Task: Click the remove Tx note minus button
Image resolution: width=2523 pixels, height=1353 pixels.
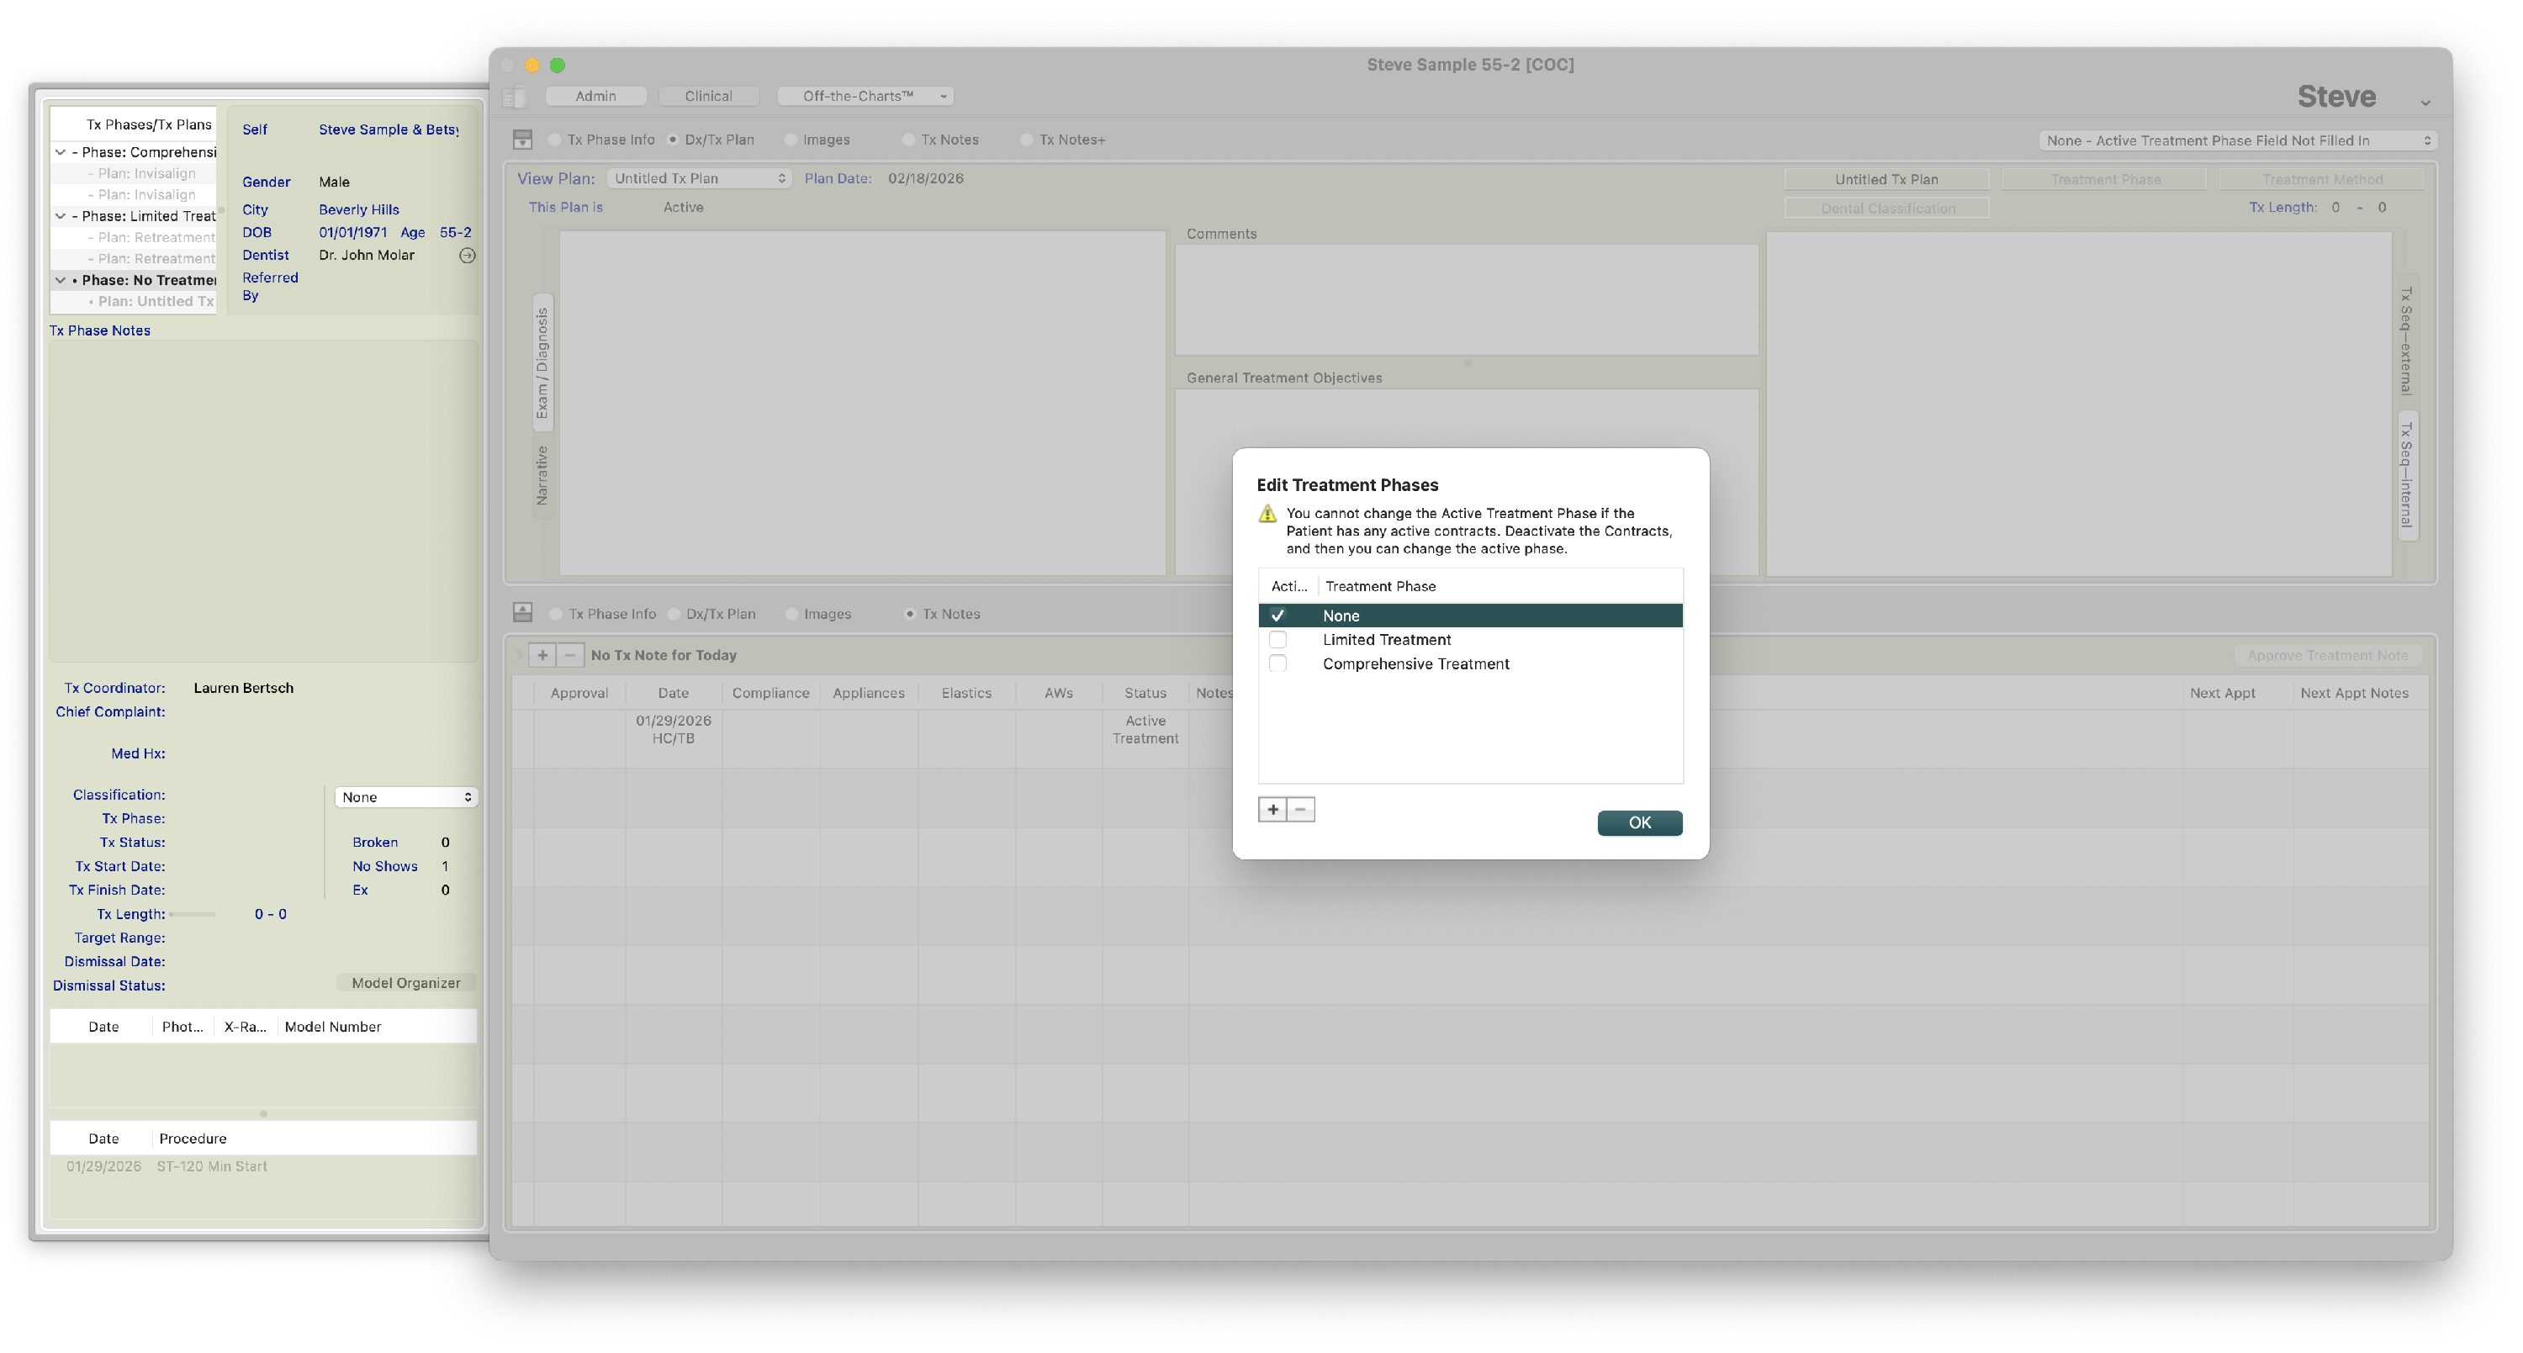Action: [x=569, y=655]
